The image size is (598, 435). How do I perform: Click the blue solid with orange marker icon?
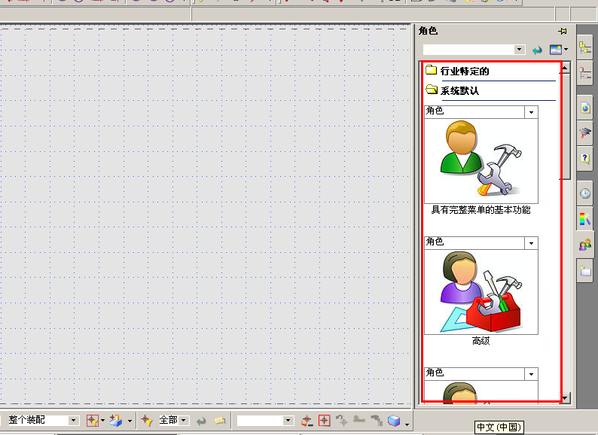pyautogui.click(x=116, y=421)
